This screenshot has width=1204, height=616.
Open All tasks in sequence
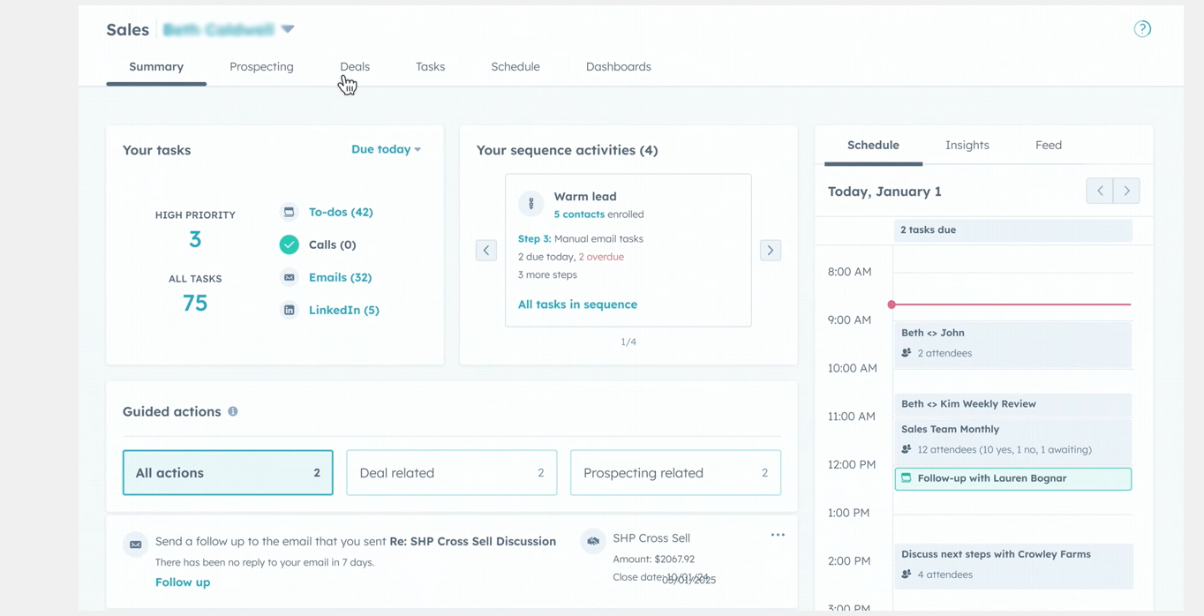coord(577,304)
